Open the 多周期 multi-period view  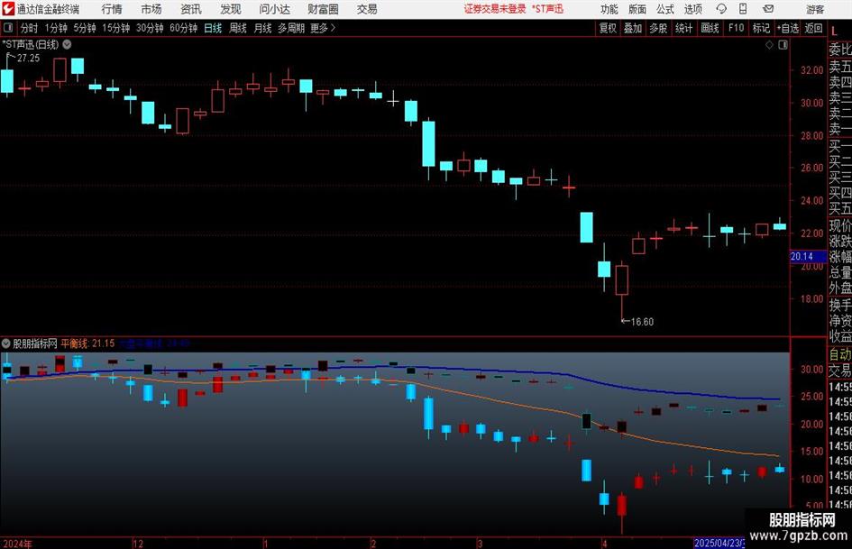click(x=291, y=28)
